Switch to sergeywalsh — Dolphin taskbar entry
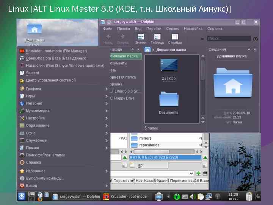This screenshot has height=205, width=273. (x=76, y=197)
